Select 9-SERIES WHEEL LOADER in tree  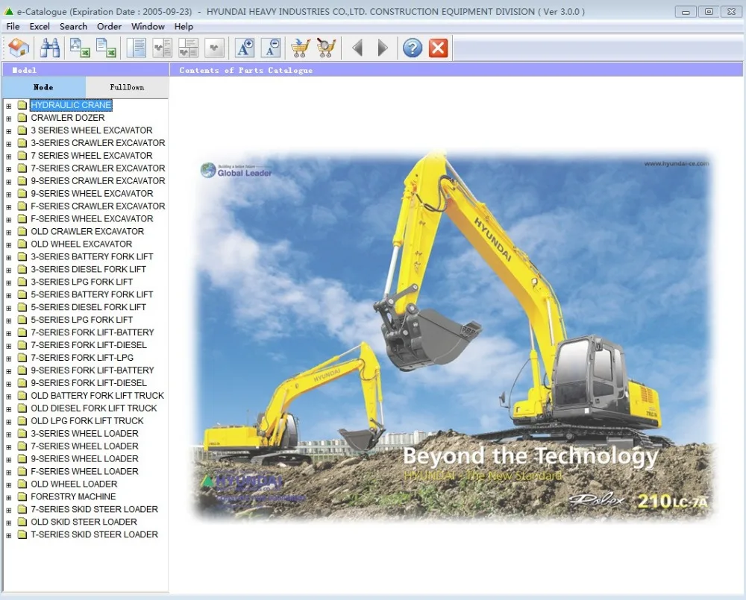(x=85, y=459)
